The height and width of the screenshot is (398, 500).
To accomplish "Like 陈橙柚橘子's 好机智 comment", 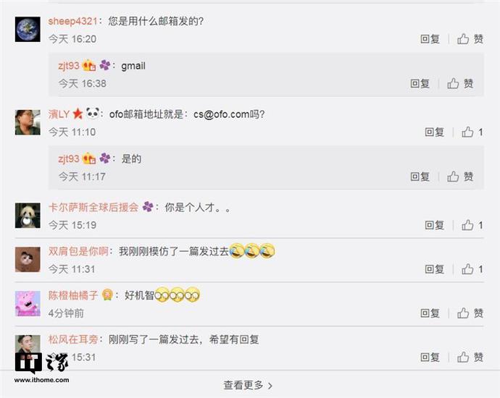I will (x=470, y=313).
